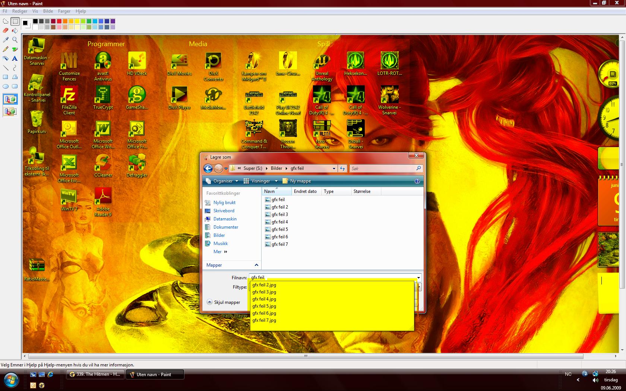This screenshot has height=391, width=626.
Task: Launch Internet Explorer from quick launch
Action: pyautogui.click(x=50, y=374)
